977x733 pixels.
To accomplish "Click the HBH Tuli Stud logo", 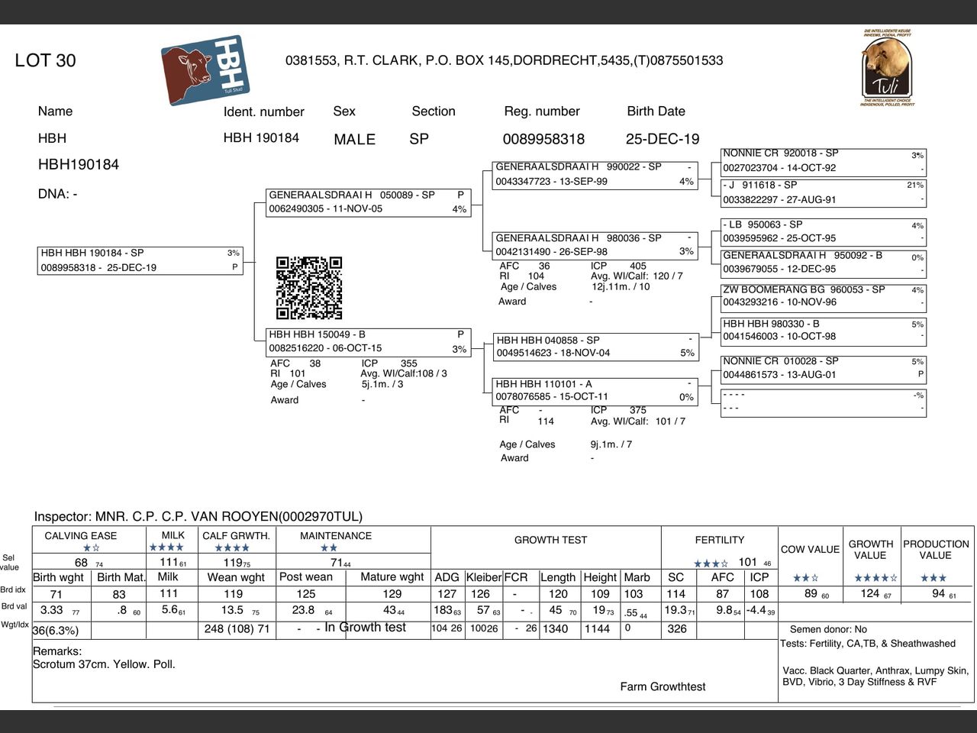I will 205,69.
